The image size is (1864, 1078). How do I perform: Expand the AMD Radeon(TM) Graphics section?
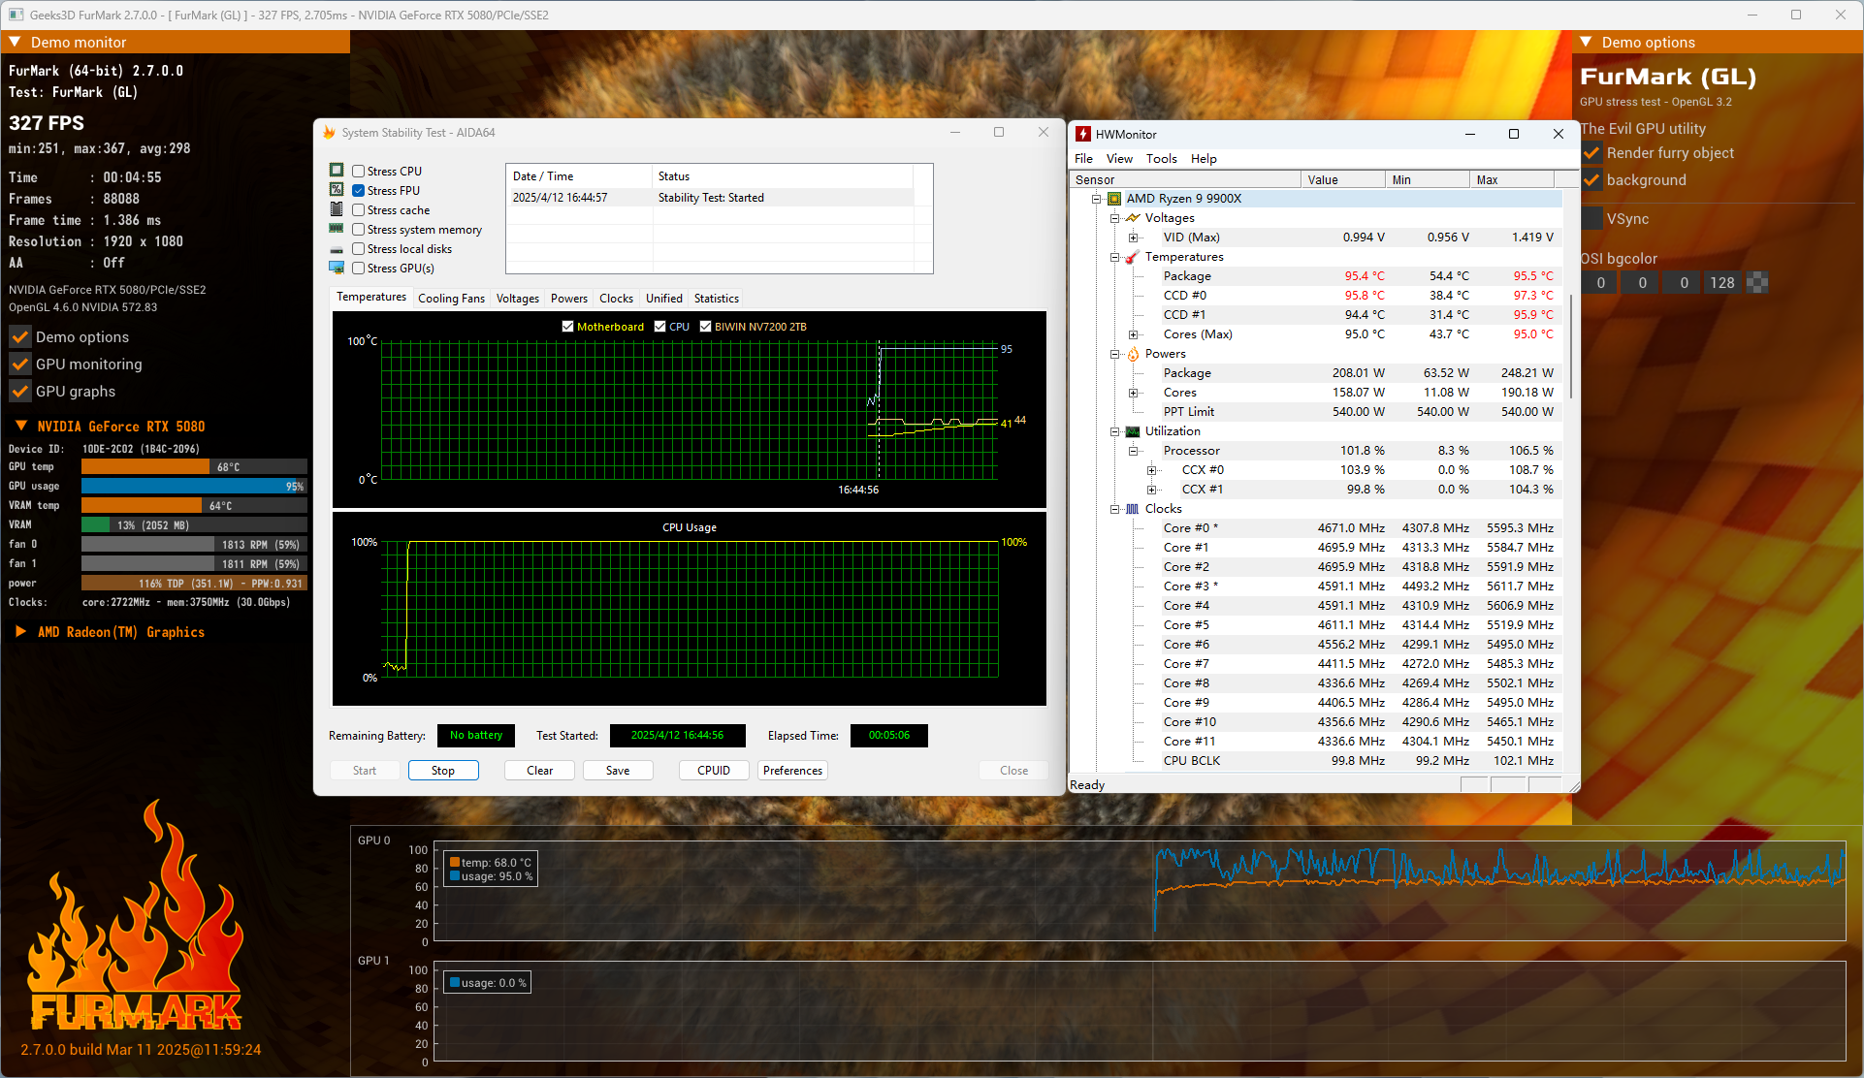pos(20,632)
